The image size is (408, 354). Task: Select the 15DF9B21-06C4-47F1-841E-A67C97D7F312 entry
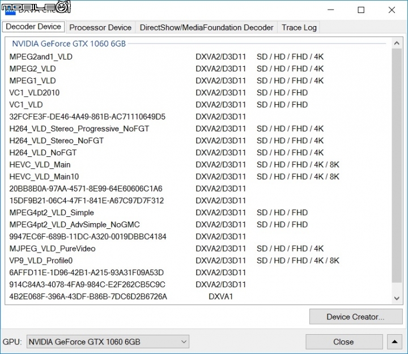click(x=198, y=201)
